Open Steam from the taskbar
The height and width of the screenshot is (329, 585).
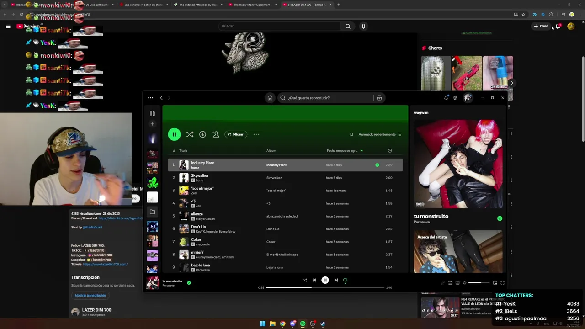pos(323,324)
